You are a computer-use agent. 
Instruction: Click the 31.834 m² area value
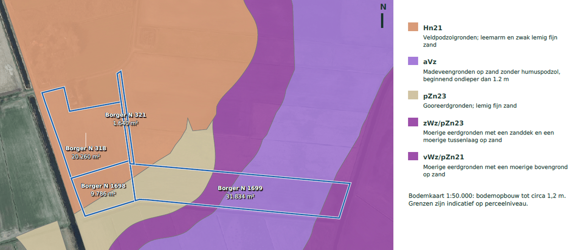tap(240, 196)
